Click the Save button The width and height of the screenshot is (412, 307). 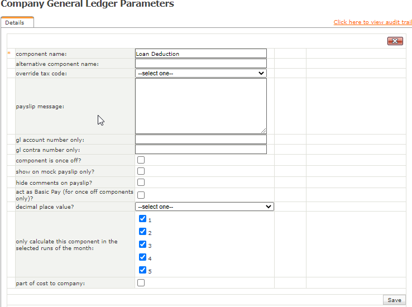[394, 300]
